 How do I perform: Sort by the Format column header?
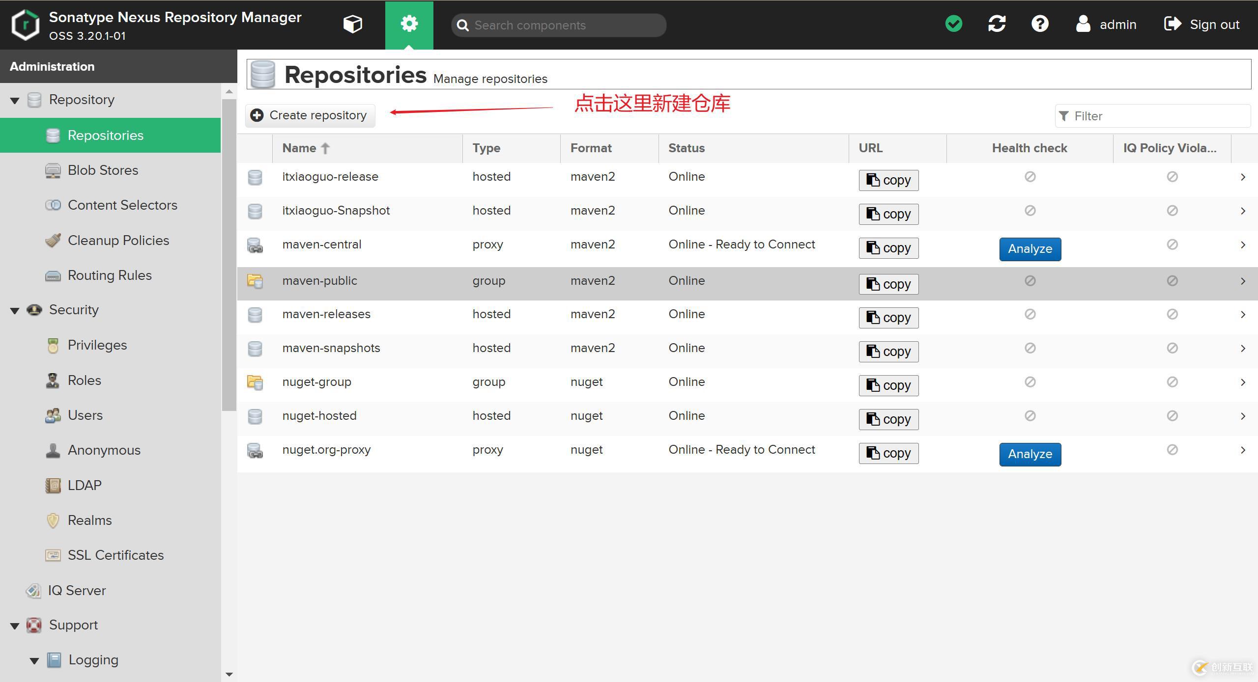pos(609,148)
